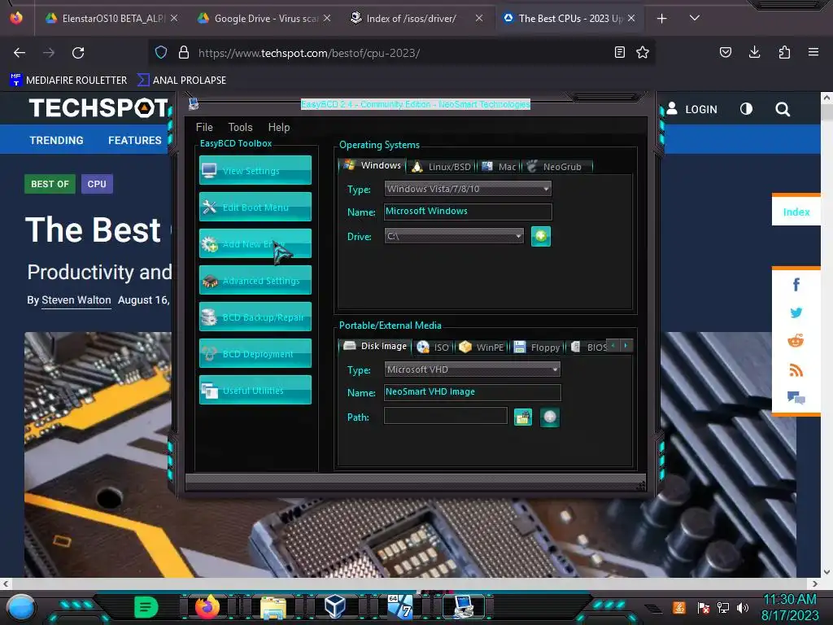Open Firefox extensions menu
This screenshot has height=625, width=833.
[x=784, y=52]
